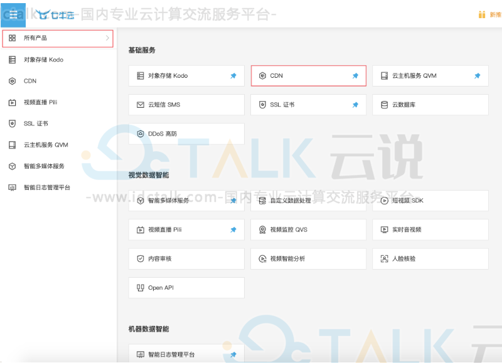Viewport: 502px width, 363px height.
Task: Click sidebar CDN hexagon icon
Action: [12, 82]
